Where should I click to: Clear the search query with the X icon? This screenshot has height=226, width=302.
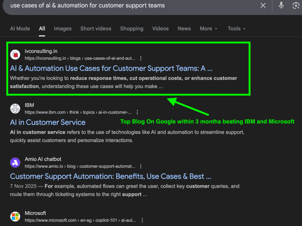263,5
